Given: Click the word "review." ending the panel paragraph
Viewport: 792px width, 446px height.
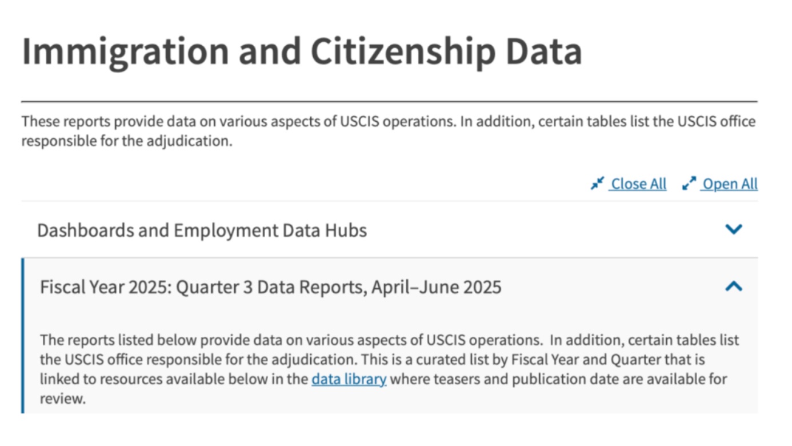Looking at the screenshot, I should coord(62,399).
